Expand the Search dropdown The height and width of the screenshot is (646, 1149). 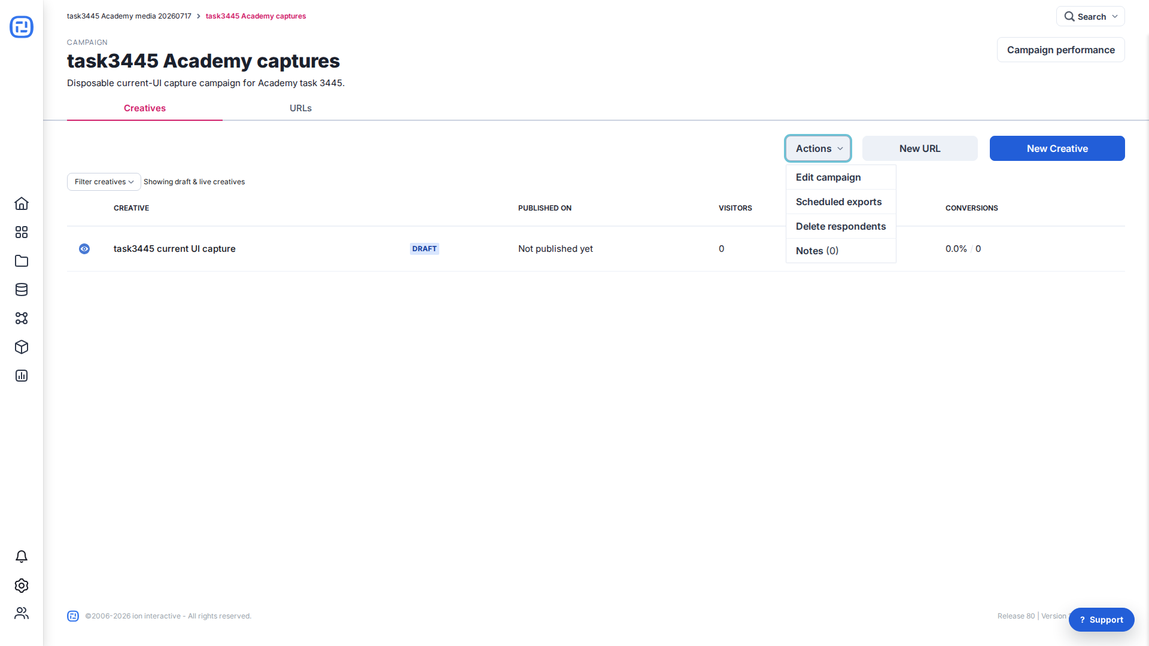[1090, 17]
